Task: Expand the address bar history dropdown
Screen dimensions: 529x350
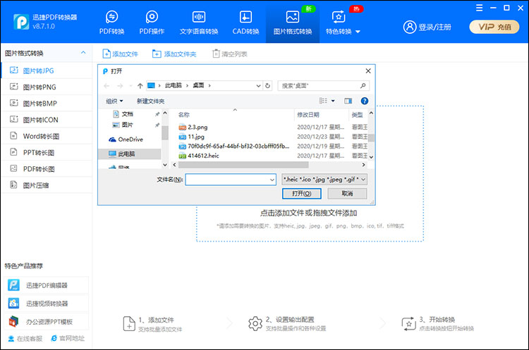Action: click(258, 86)
